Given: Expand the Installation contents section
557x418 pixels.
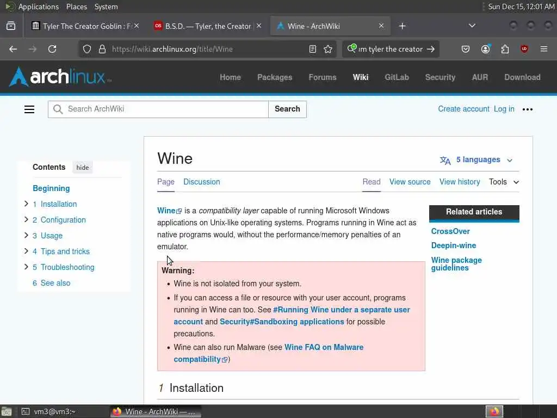Looking at the screenshot, I should pyautogui.click(x=26, y=204).
